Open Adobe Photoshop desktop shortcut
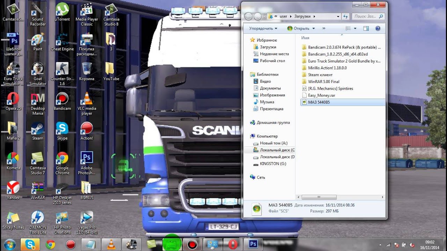 point(87,163)
